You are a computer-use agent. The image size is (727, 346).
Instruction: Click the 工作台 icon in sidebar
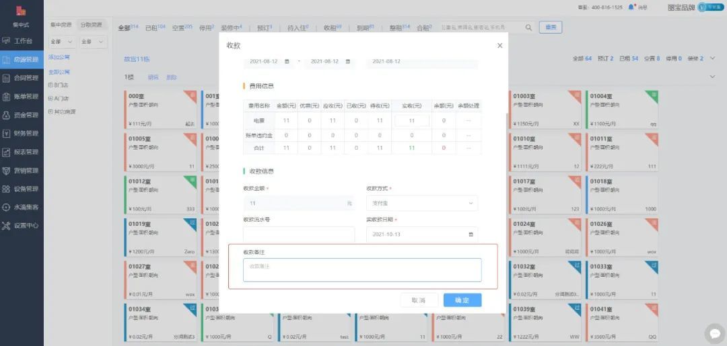[x=6, y=41]
